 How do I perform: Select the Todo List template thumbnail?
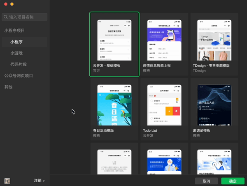coord(164,105)
